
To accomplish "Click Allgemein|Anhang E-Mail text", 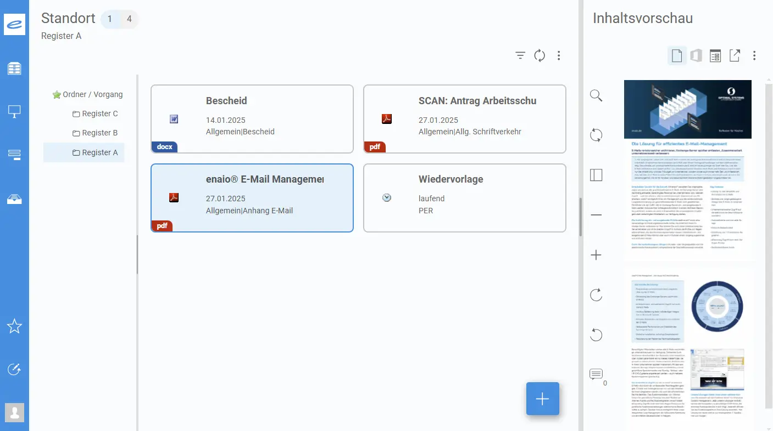I will (249, 211).
